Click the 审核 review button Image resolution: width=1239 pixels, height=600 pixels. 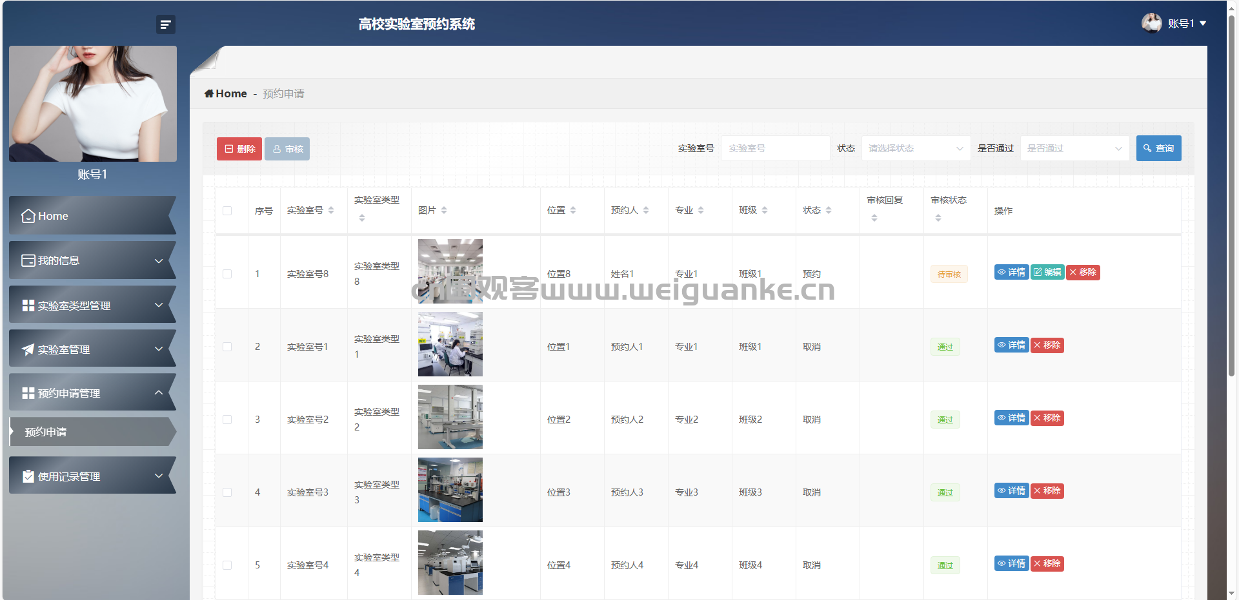tap(287, 149)
